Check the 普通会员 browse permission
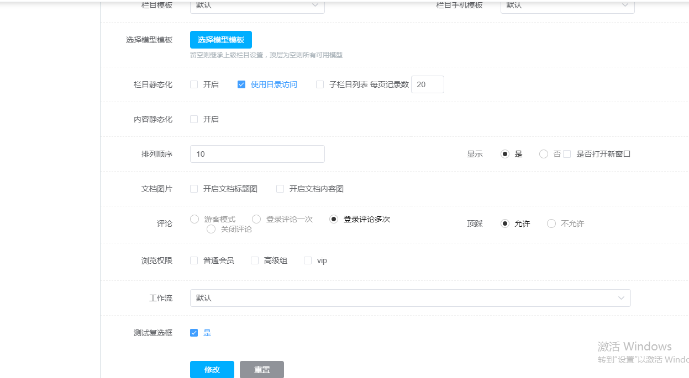Image resolution: width=689 pixels, height=378 pixels. pos(194,260)
